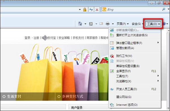This screenshot has width=170, height=111.
Task: Expand the 浏览器栏(X) submenu
Action: pyautogui.click(x=135, y=81)
